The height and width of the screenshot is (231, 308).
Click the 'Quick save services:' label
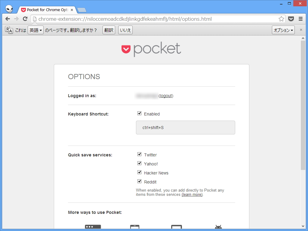(x=90, y=155)
